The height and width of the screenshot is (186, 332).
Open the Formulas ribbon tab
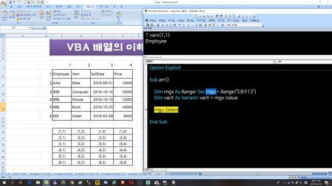[x=49, y=7]
